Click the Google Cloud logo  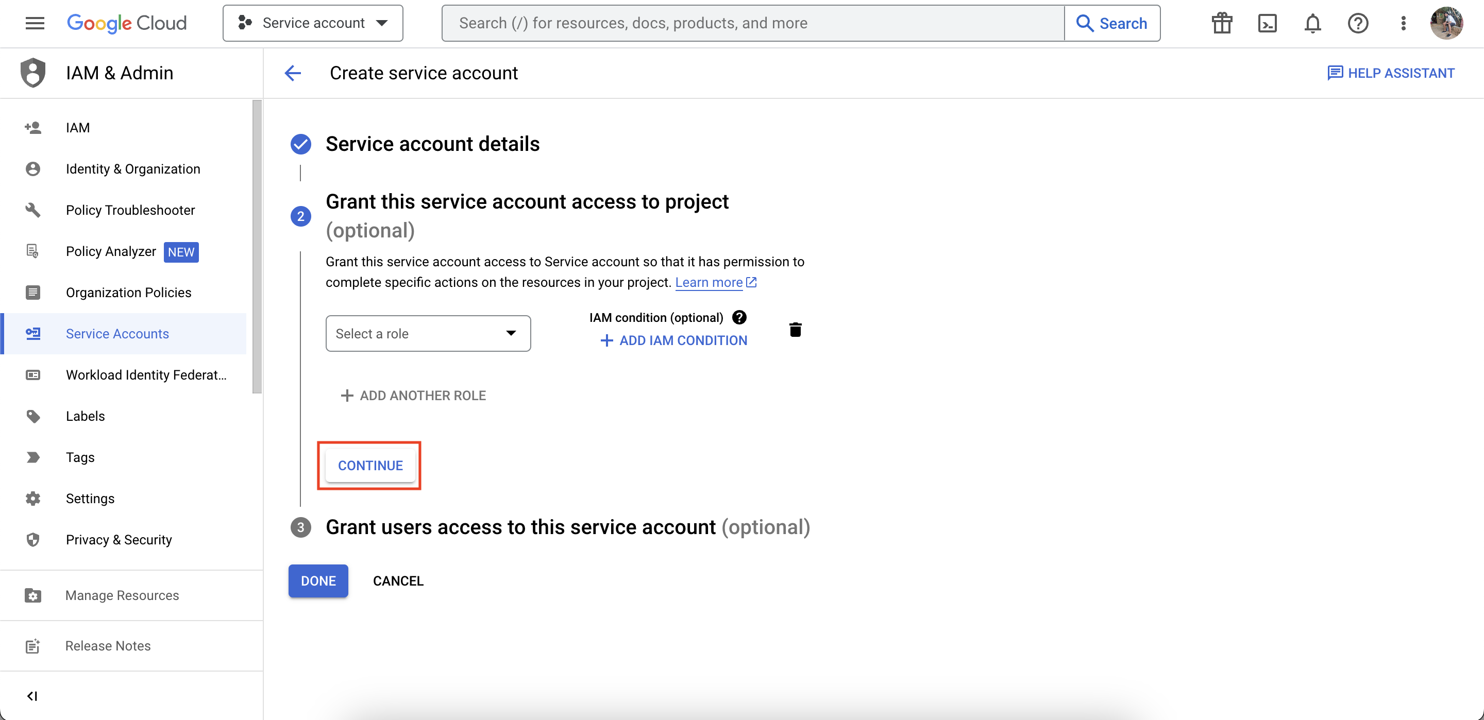(x=127, y=23)
